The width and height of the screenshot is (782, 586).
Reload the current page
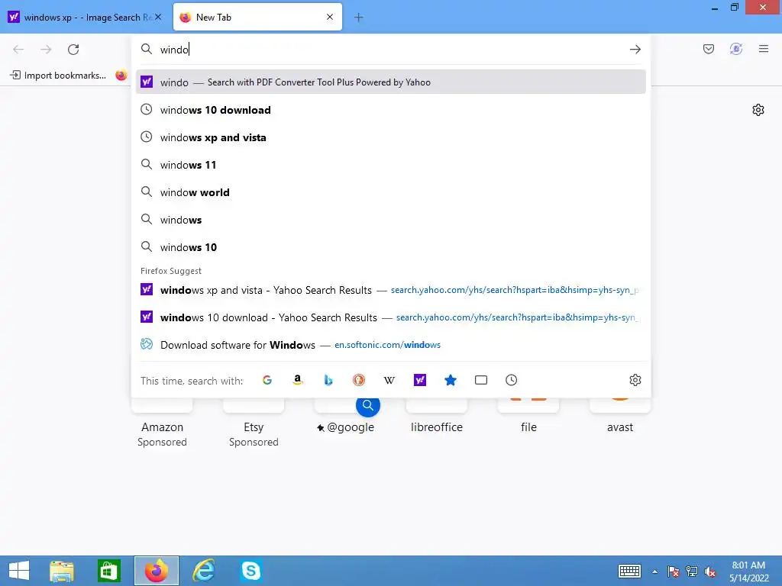[x=73, y=50]
